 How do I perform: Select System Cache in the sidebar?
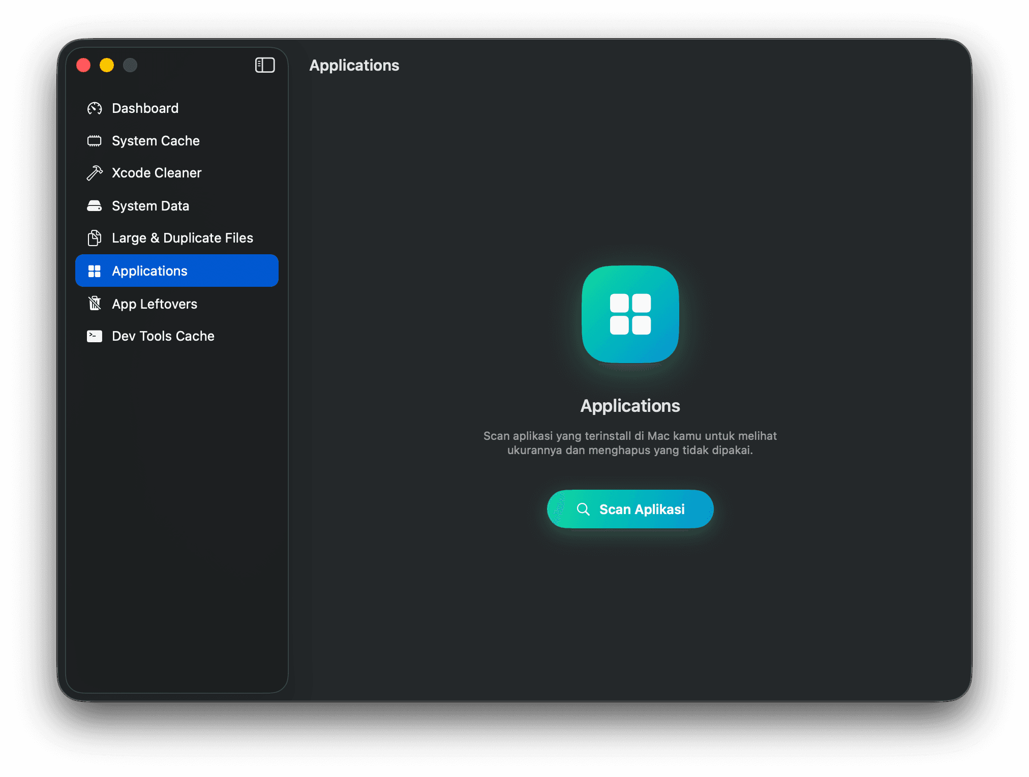177,141
